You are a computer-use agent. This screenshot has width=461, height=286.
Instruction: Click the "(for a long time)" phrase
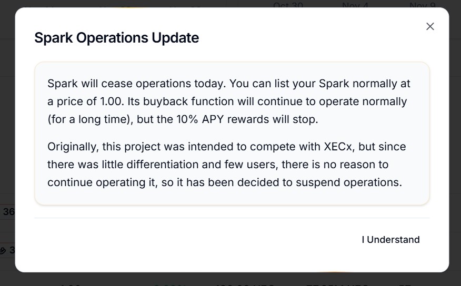click(x=91, y=119)
